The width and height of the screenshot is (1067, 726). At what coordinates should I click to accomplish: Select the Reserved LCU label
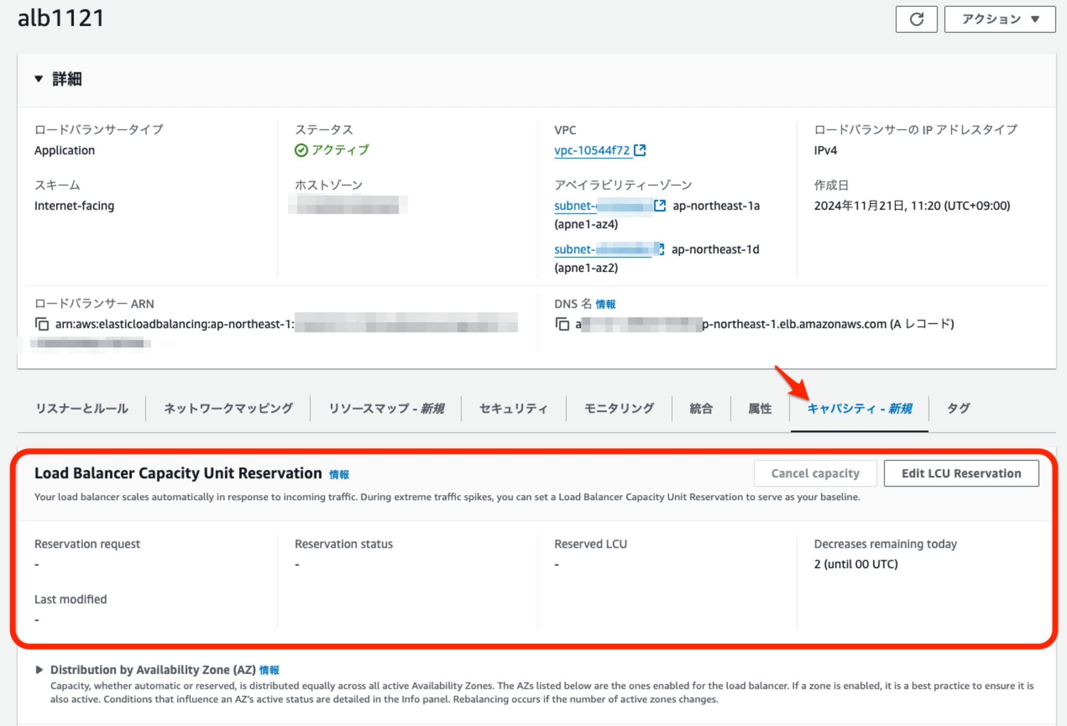(591, 544)
